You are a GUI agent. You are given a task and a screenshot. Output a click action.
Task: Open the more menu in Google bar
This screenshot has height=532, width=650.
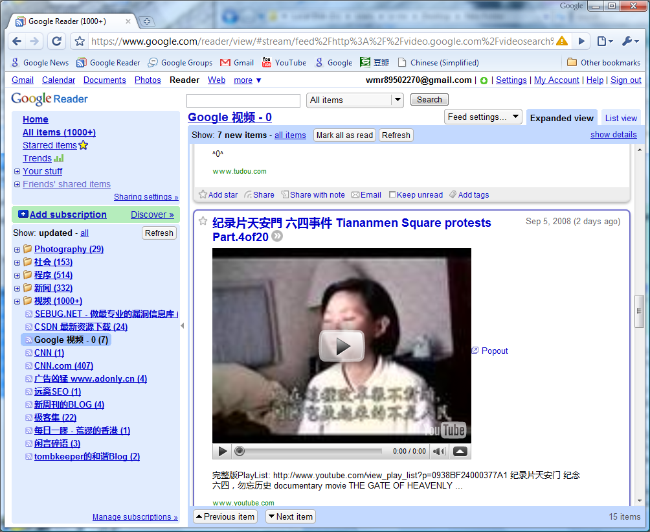click(247, 80)
